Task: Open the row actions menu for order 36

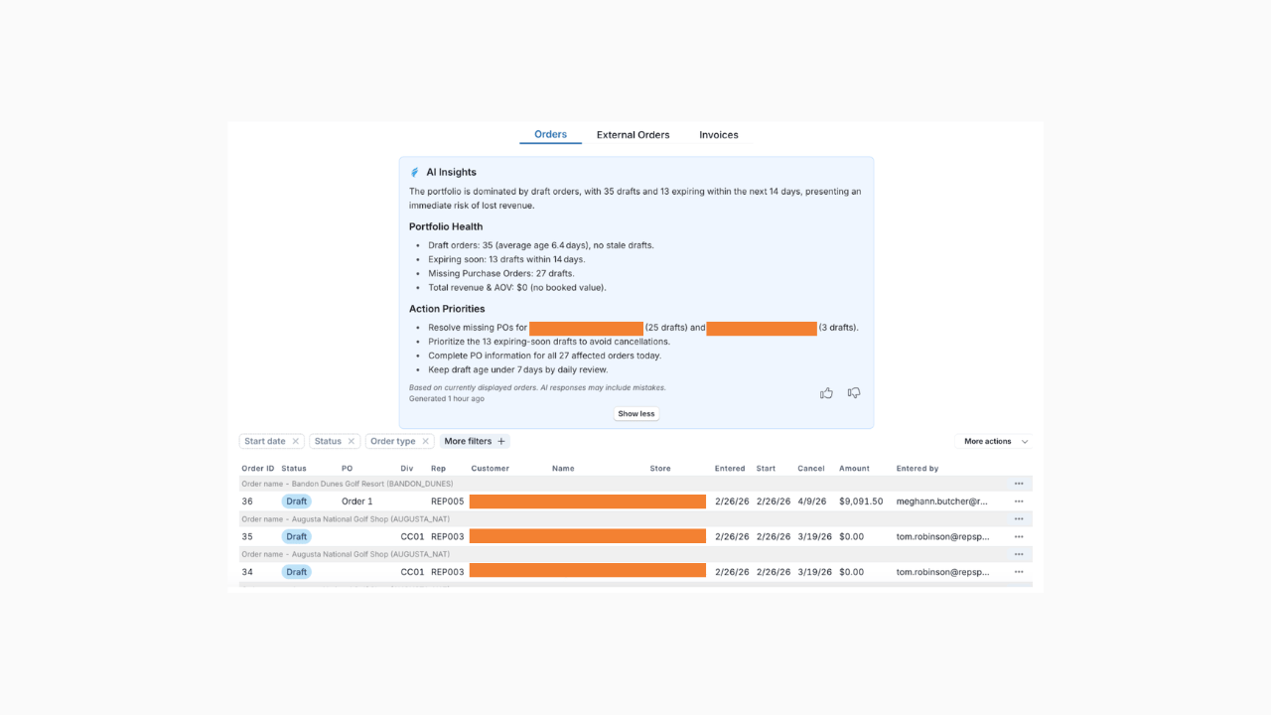Action: coord(1018,500)
